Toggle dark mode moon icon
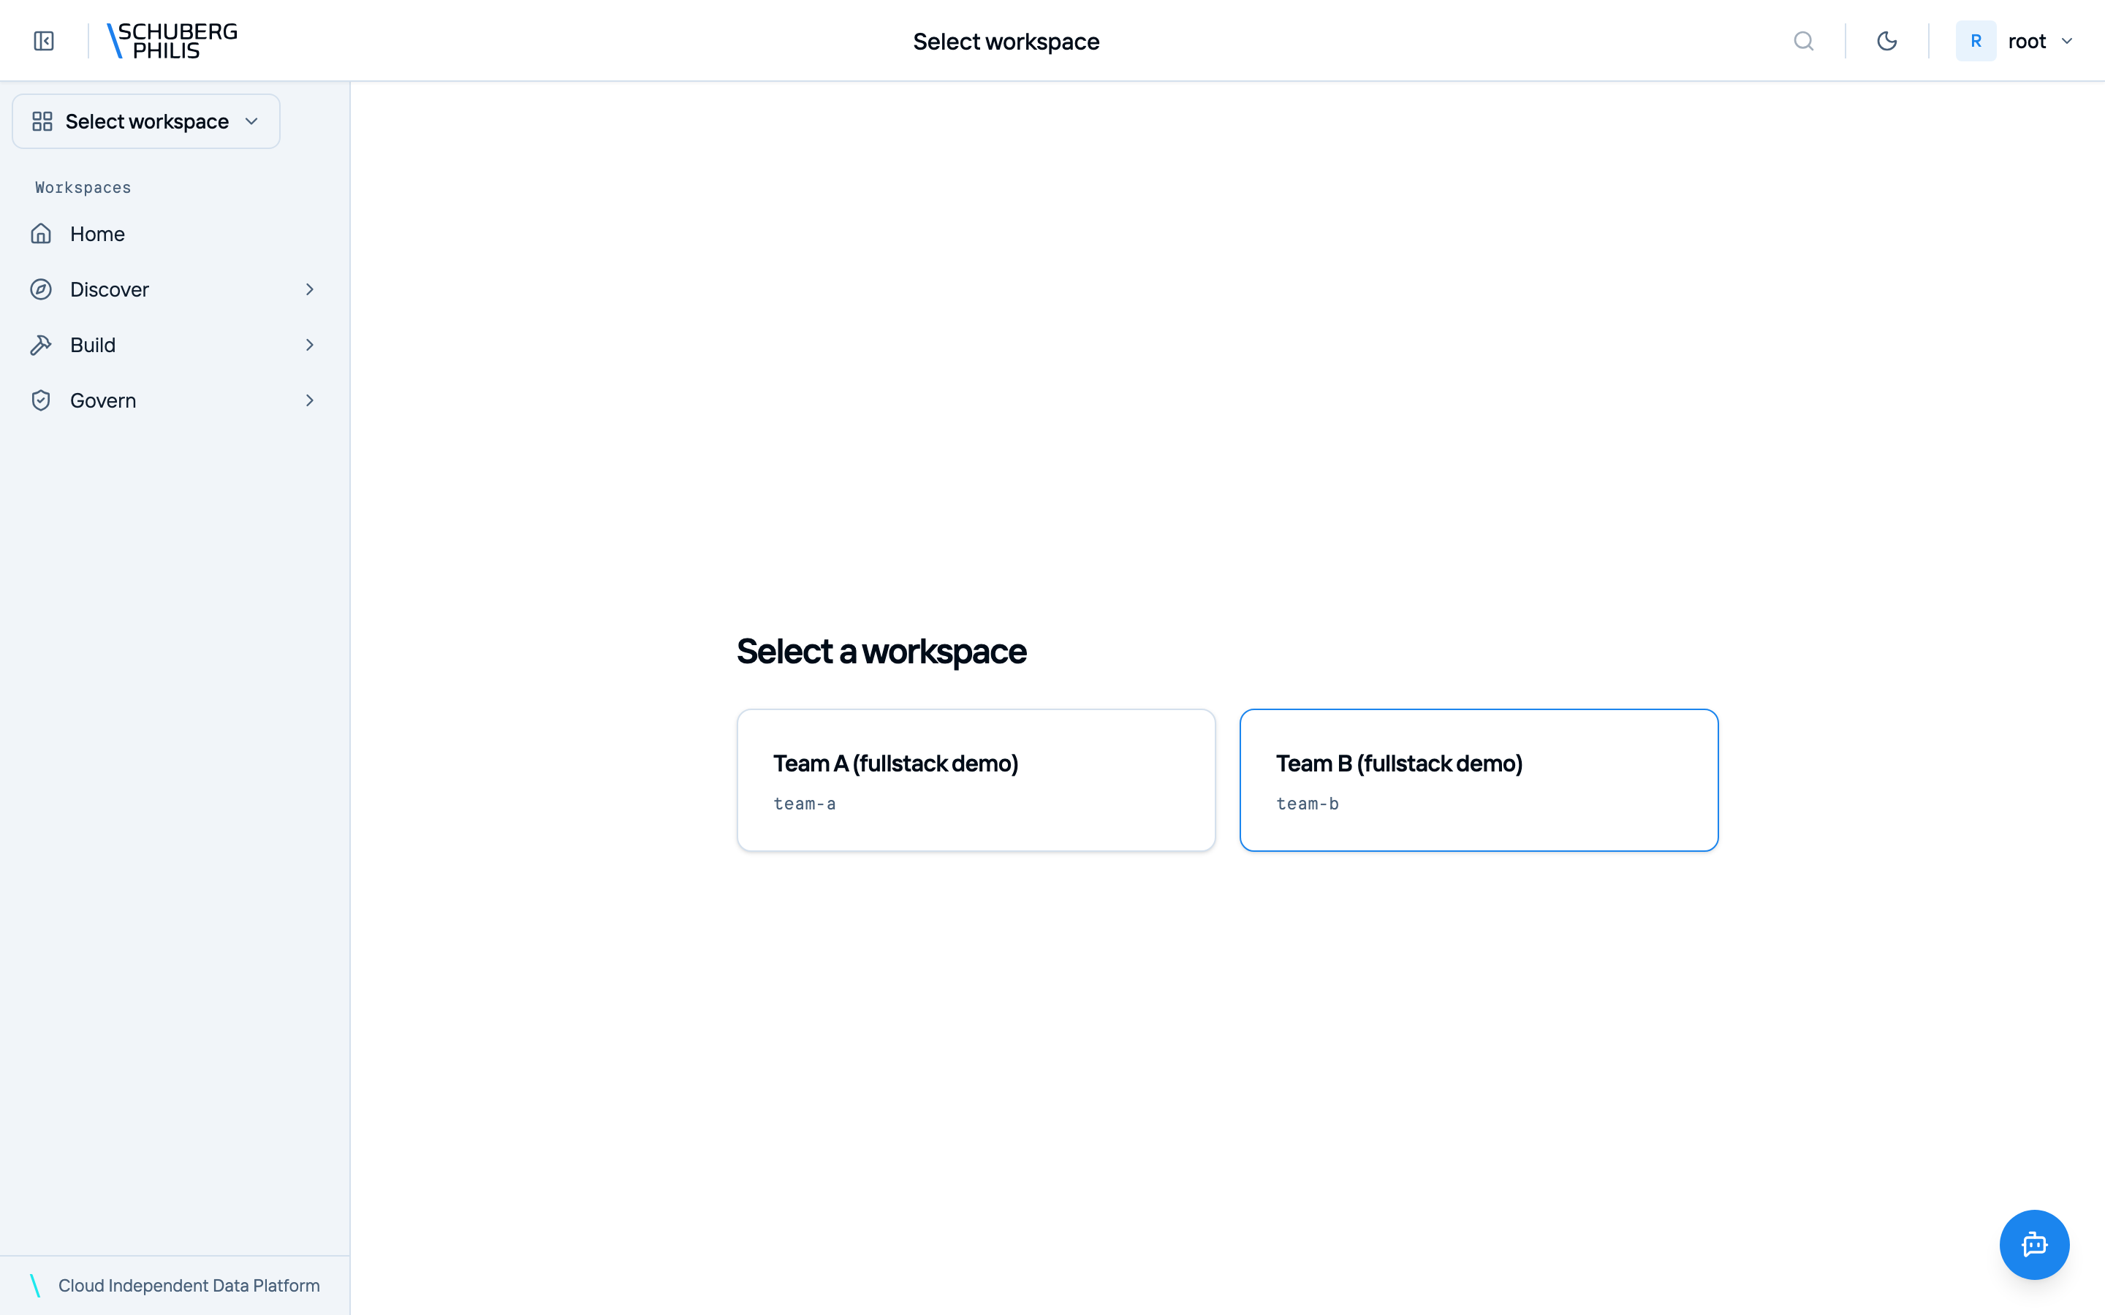 click(x=1886, y=41)
